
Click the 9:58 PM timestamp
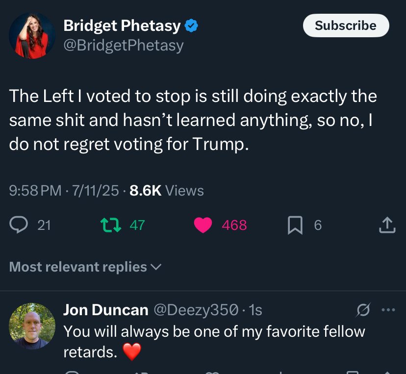(x=35, y=191)
